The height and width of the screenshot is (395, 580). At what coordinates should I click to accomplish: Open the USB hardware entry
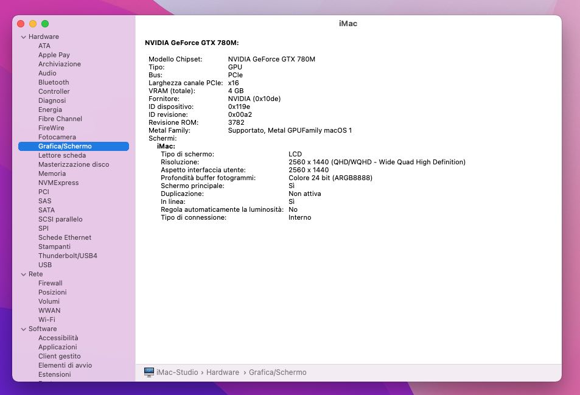pos(45,265)
